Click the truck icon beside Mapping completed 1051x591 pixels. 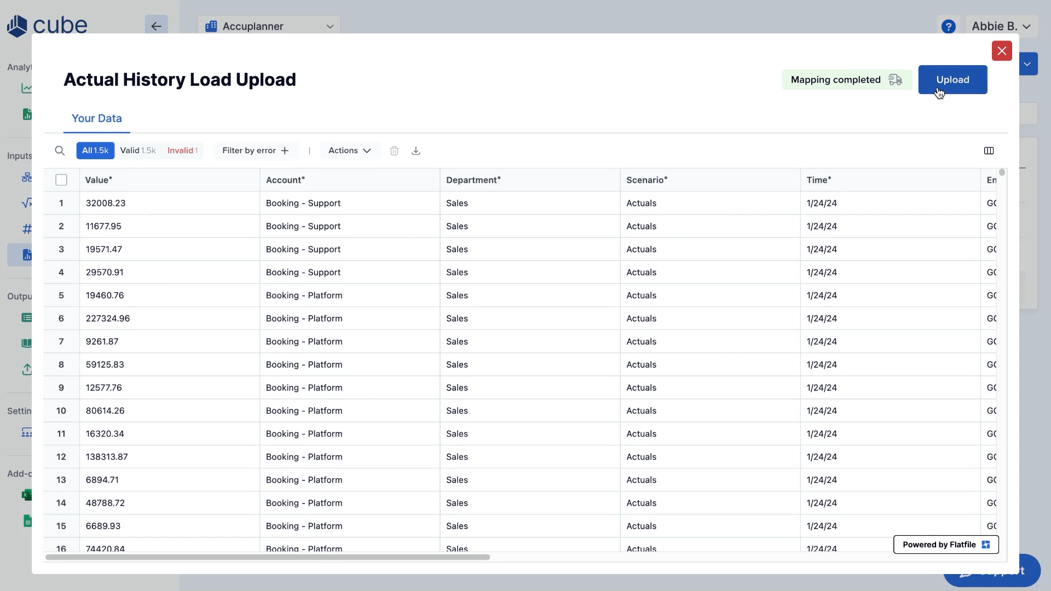click(895, 80)
